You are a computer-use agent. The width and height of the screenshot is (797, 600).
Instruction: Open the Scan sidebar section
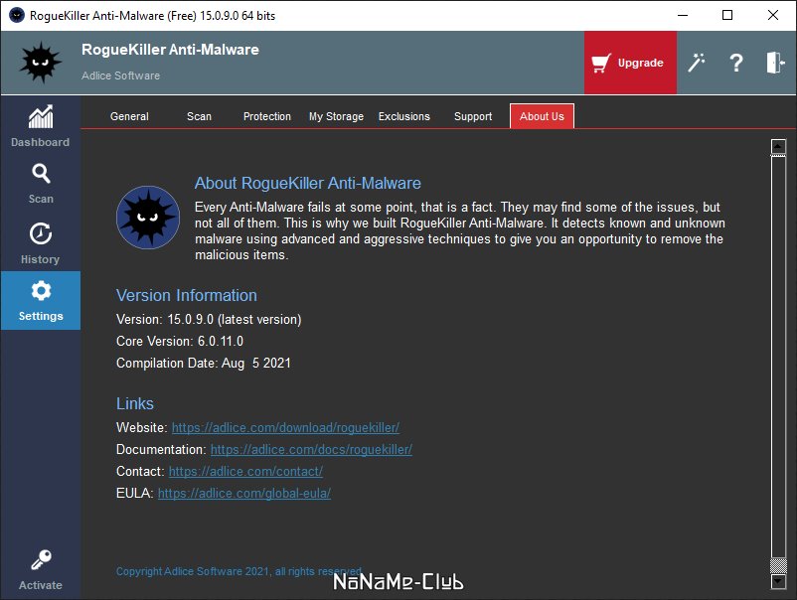pos(40,183)
